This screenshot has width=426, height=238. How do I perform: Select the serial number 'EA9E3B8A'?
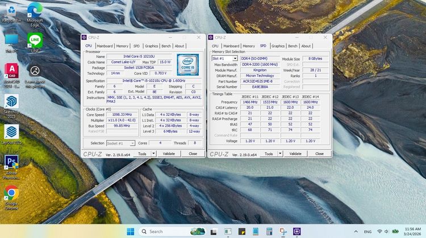[x=260, y=87]
